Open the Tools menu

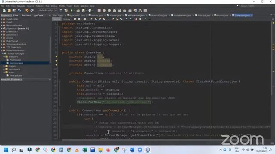[76, 6]
